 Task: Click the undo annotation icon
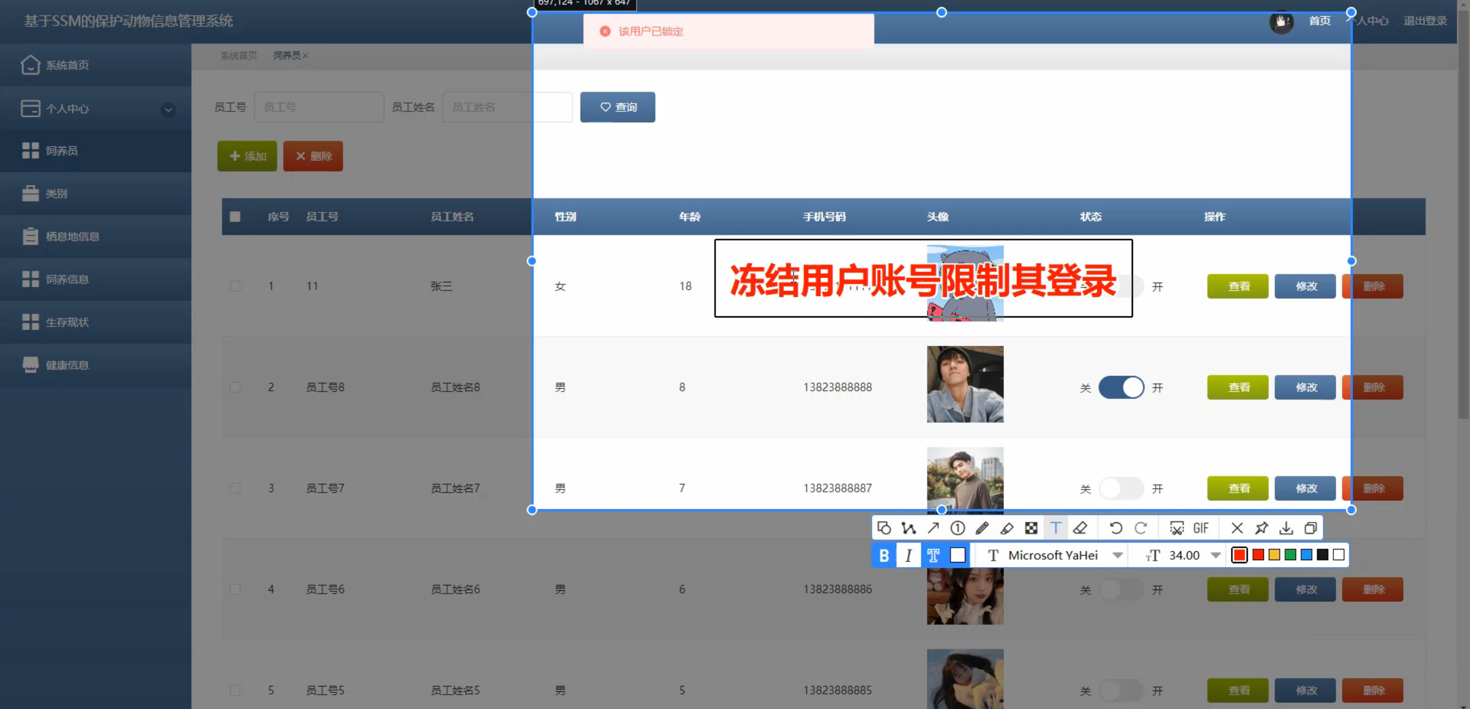(1116, 528)
